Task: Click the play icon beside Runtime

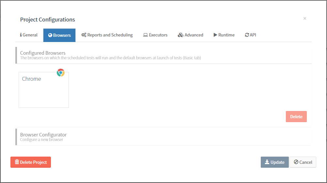Action: tap(215, 35)
